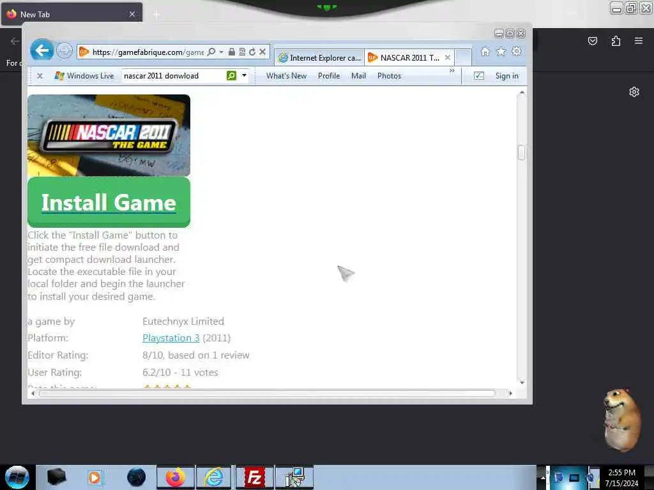Close the Windows Live toolbar
Viewport: 654px width, 490px height.
click(x=40, y=76)
